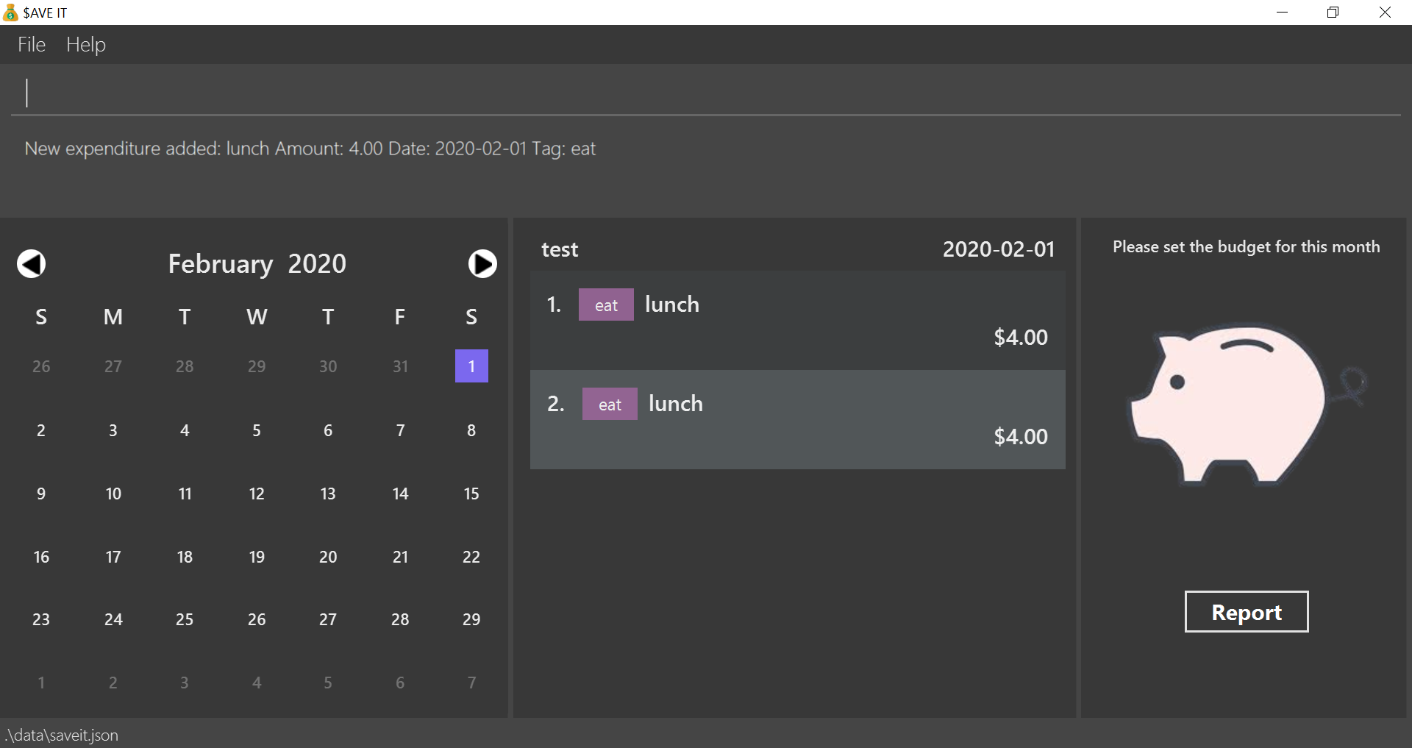Select February 5 on the calendar
This screenshot has height=748, width=1412.
coord(257,430)
